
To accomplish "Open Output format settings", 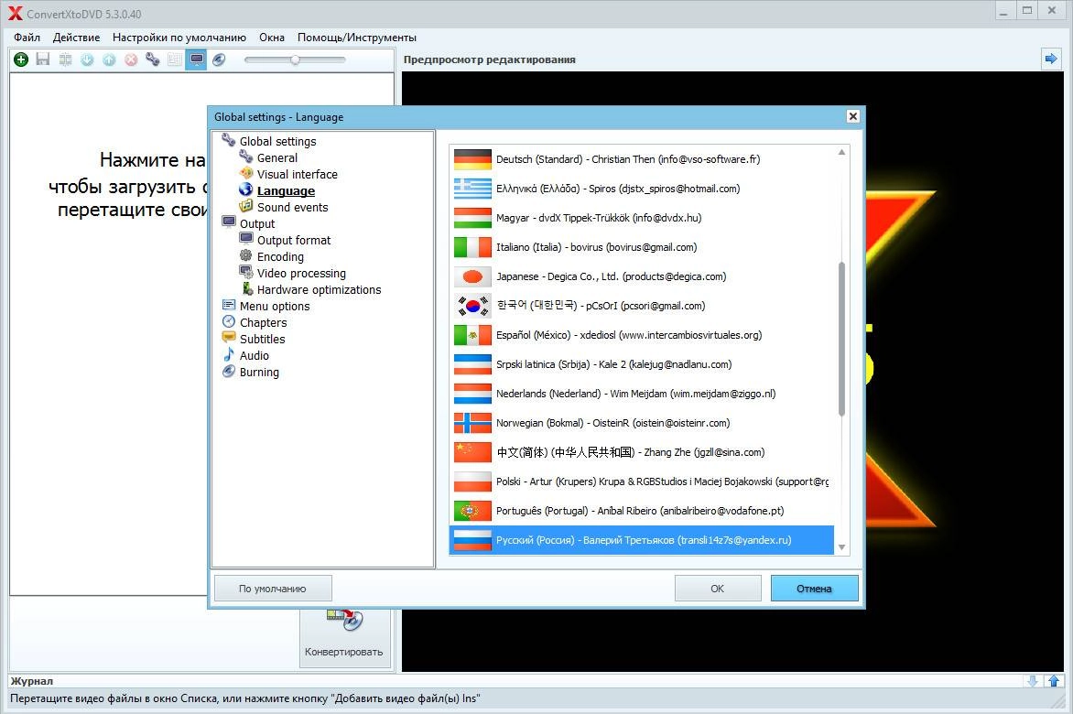I will click(x=294, y=240).
